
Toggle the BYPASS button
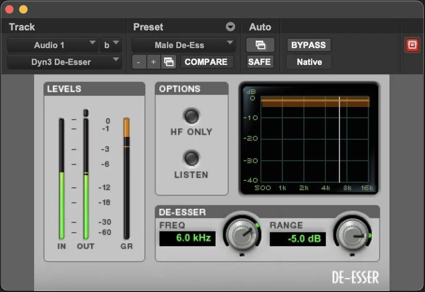pos(309,45)
